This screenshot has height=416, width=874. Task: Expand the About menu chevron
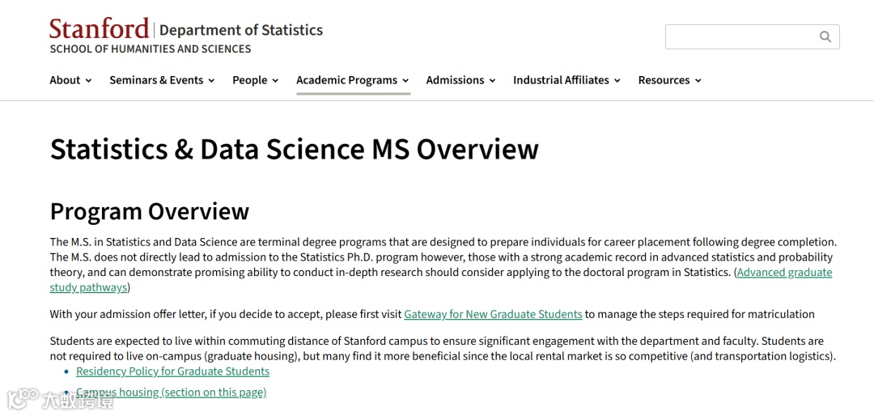(x=89, y=81)
